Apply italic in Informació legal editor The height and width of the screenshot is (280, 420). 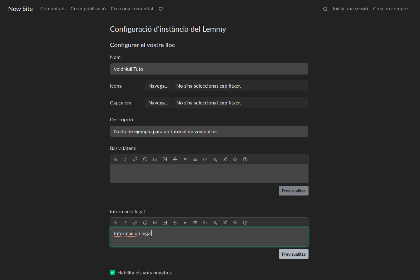click(125, 223)
